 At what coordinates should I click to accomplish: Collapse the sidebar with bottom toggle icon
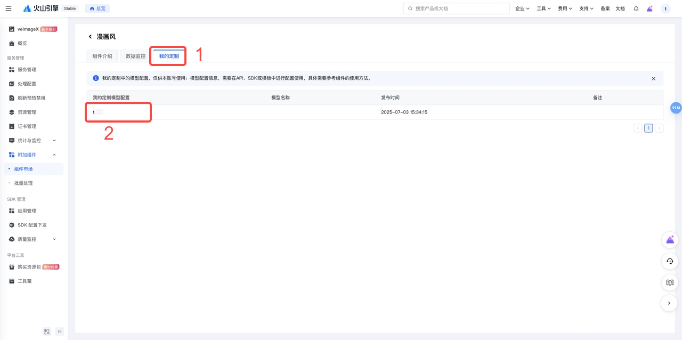point(60,331)
